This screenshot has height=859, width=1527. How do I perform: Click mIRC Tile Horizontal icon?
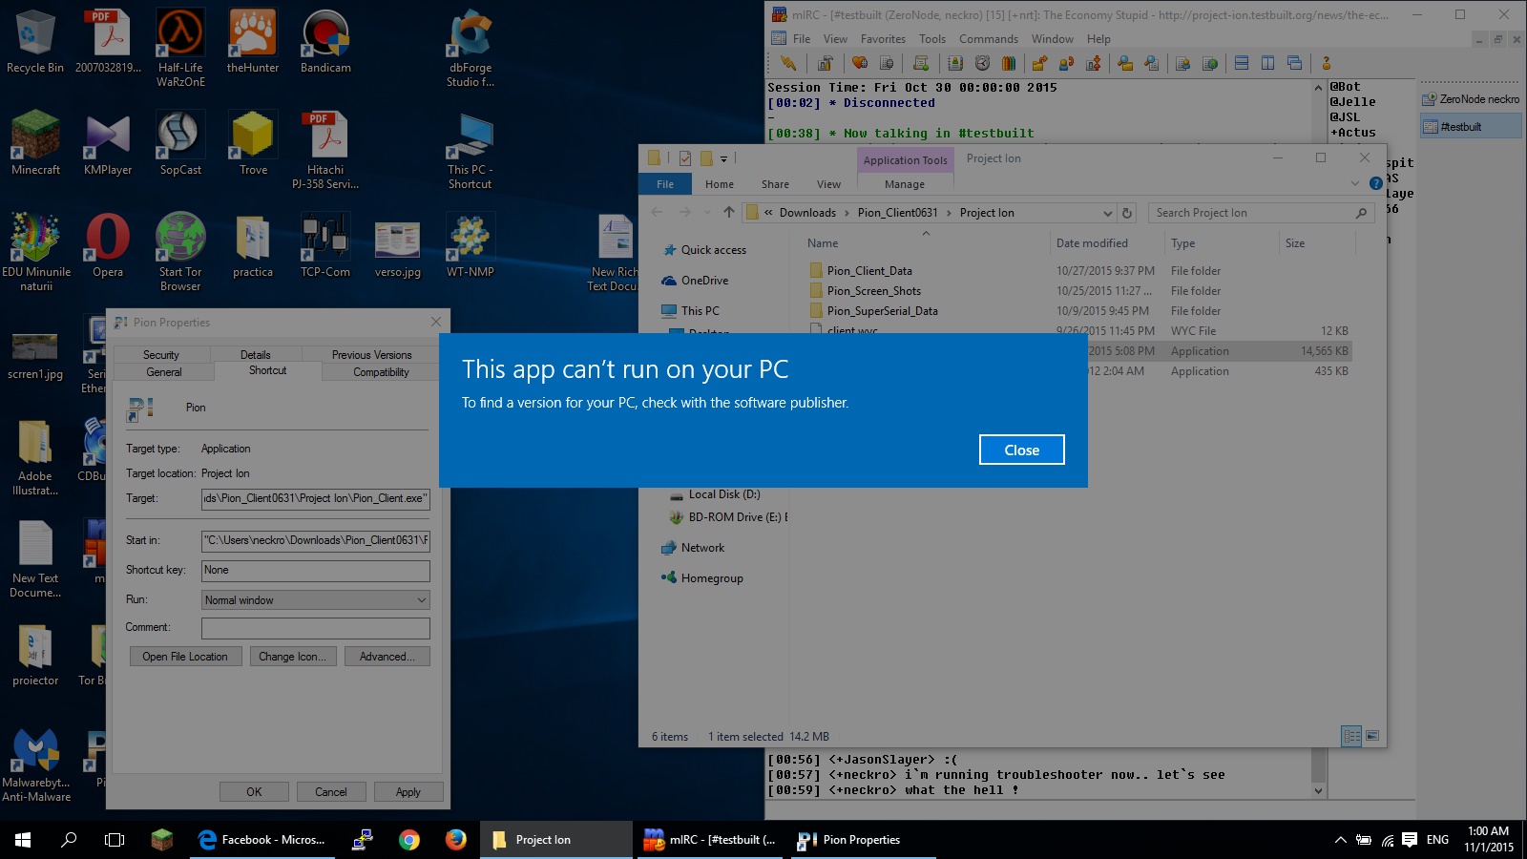coord(1242,63)
